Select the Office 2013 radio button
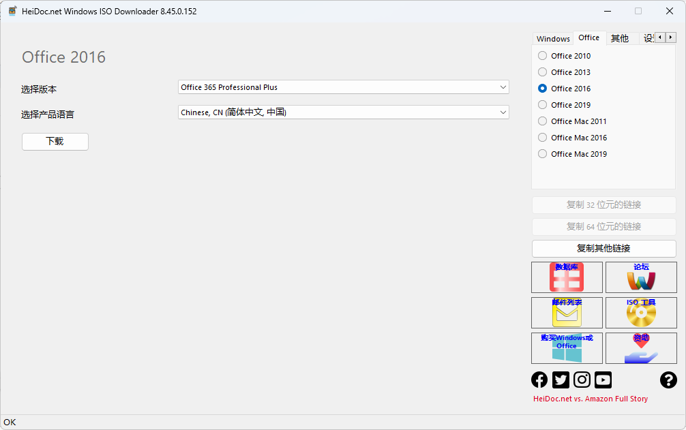The image size is (686, 430). [543, 72]
